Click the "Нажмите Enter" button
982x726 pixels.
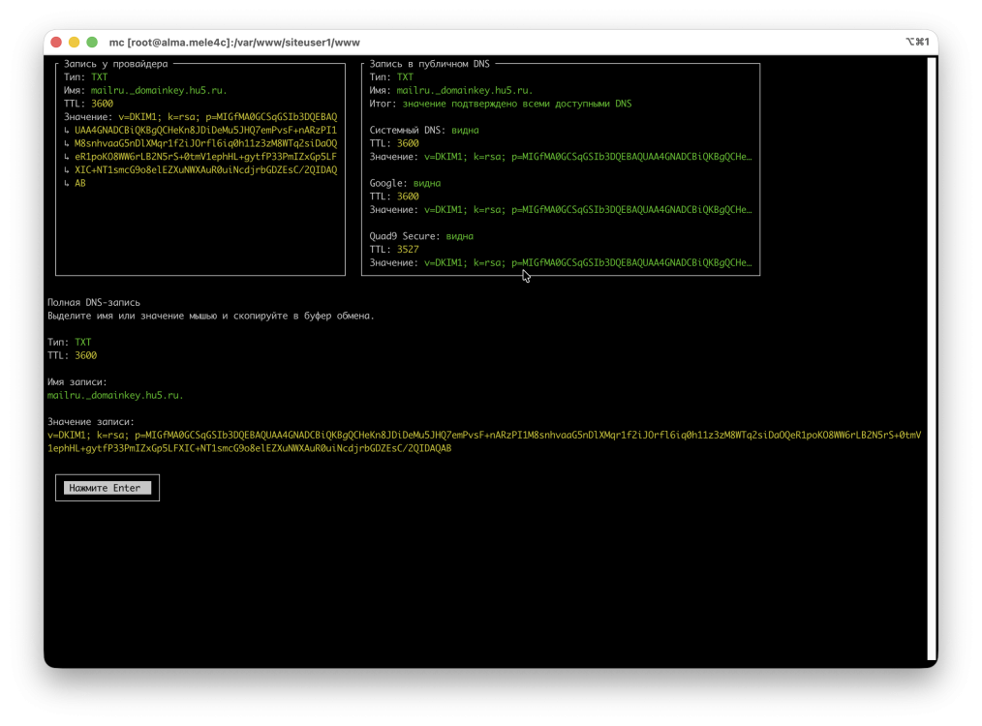(107, 488)
